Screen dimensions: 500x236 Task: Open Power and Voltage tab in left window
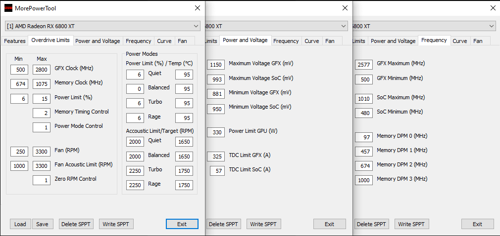click(98, 41)
